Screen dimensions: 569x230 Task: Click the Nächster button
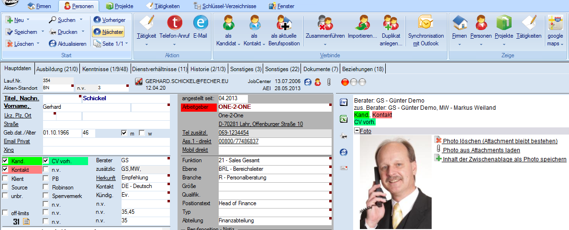pyautogui.click(x=108, y=31)
